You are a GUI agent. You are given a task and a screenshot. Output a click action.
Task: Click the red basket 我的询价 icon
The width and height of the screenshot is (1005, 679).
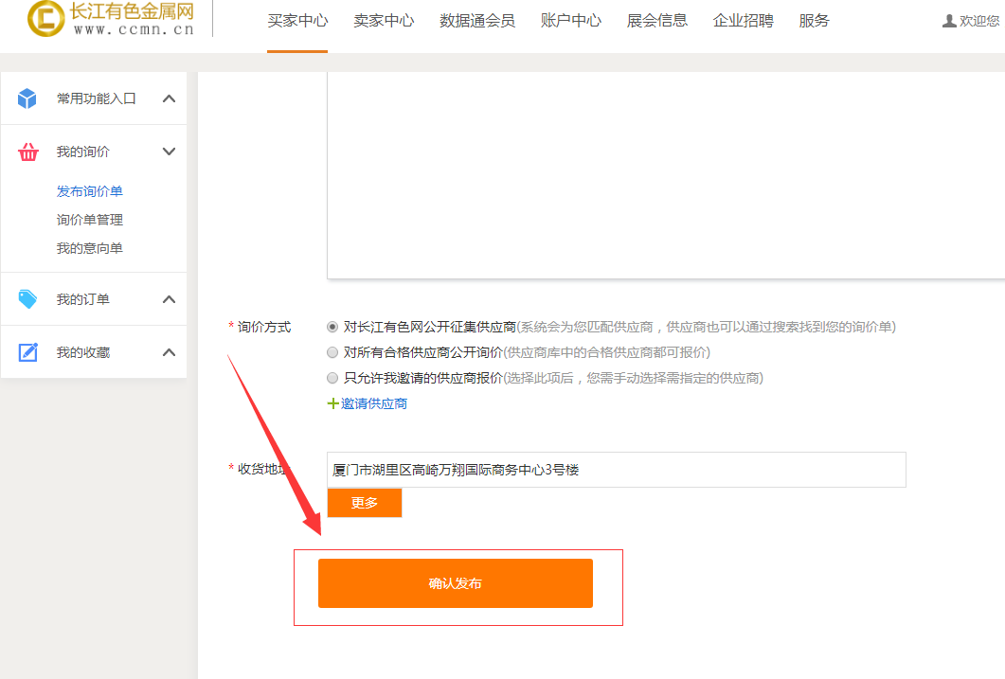point(28,152)
